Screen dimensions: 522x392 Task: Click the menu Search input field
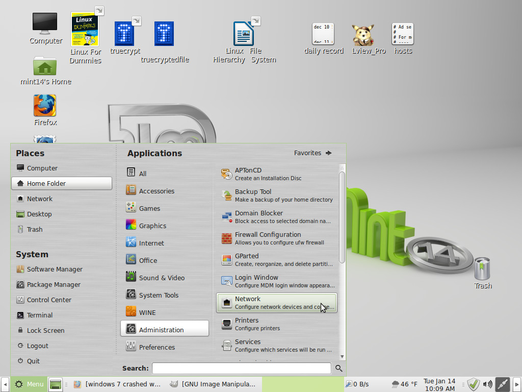click(241, 368)
